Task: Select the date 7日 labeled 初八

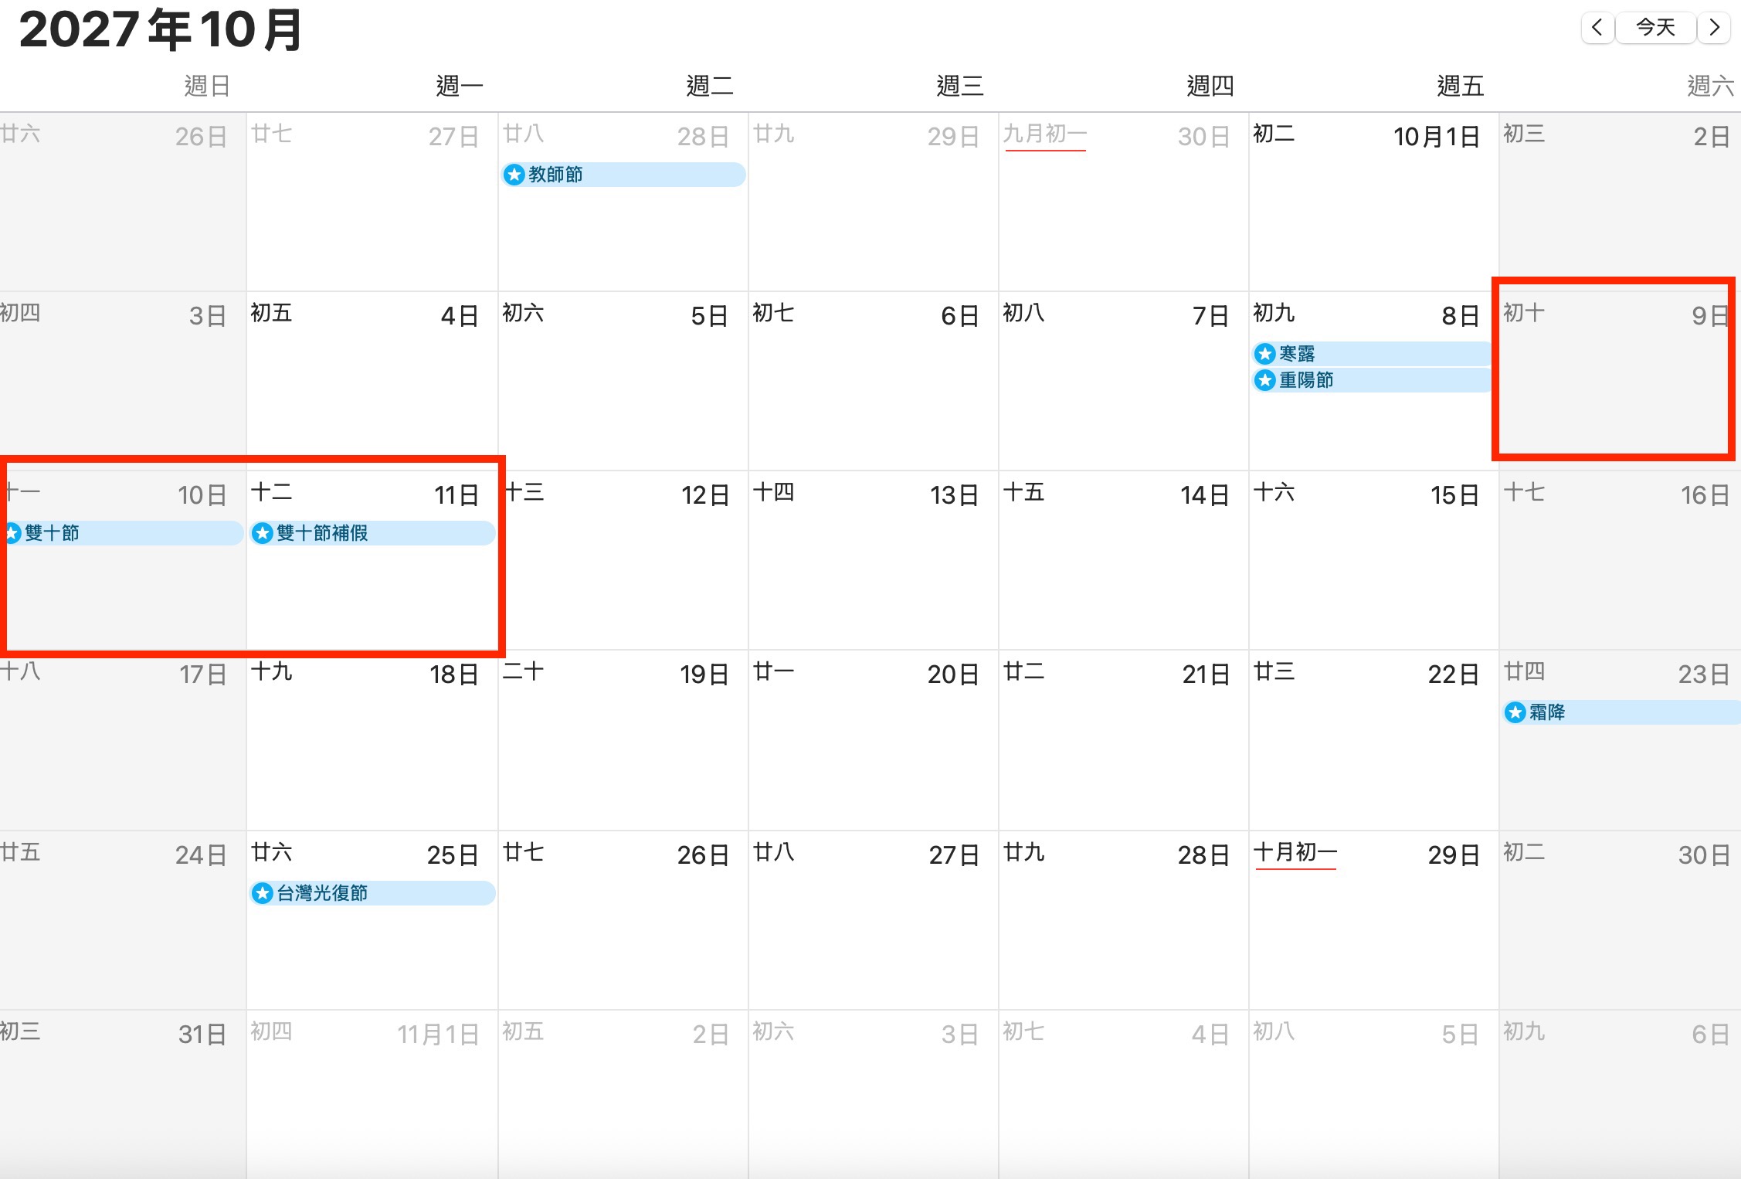Action: 1210,316
